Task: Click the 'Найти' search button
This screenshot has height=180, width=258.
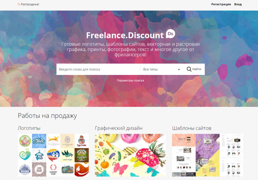Action: tap(194, 69)
